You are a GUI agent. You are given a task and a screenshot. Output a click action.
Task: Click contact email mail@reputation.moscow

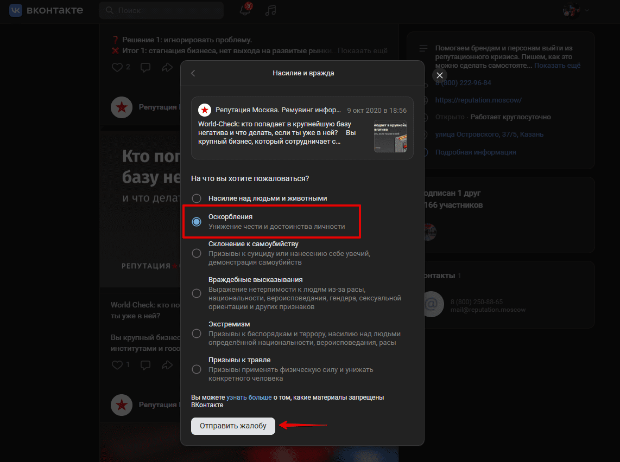point(488,310)
